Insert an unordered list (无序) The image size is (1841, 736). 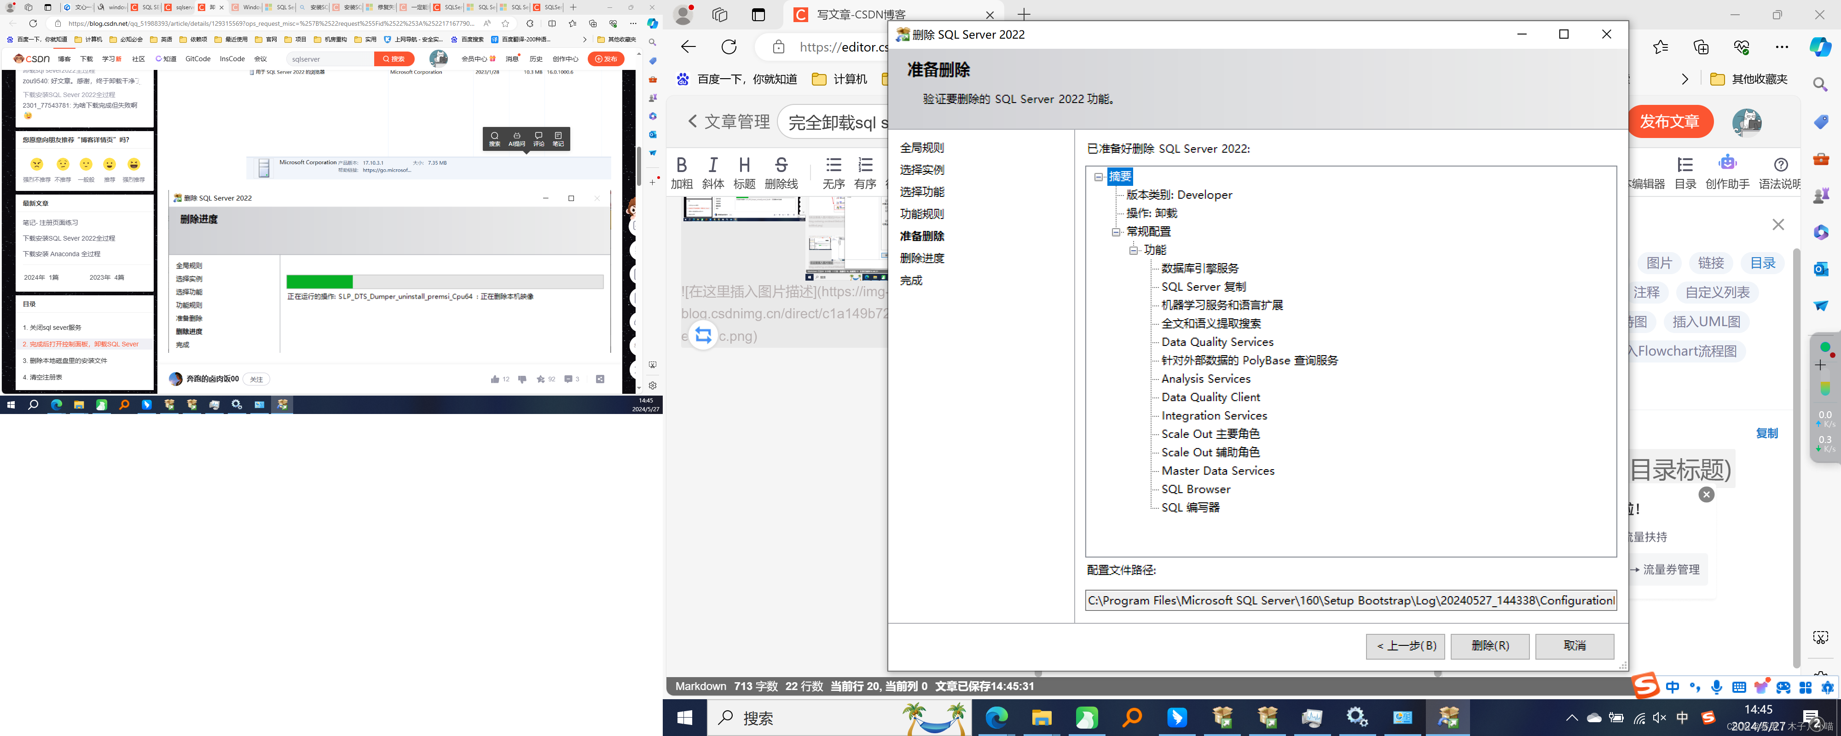[x=834, y=173]
